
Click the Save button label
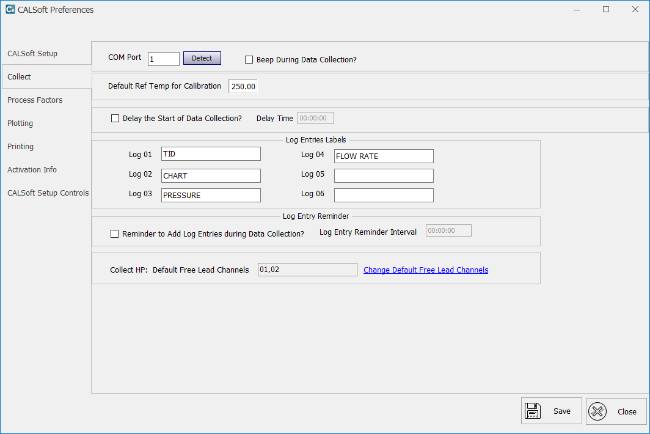click(x=561, y=411)
